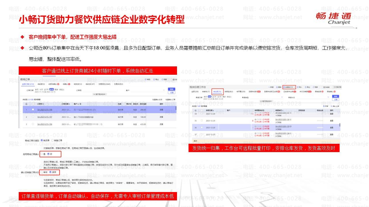
Task: Click the column settings gear in 商城订单 table
Action: tap(26, 104)
